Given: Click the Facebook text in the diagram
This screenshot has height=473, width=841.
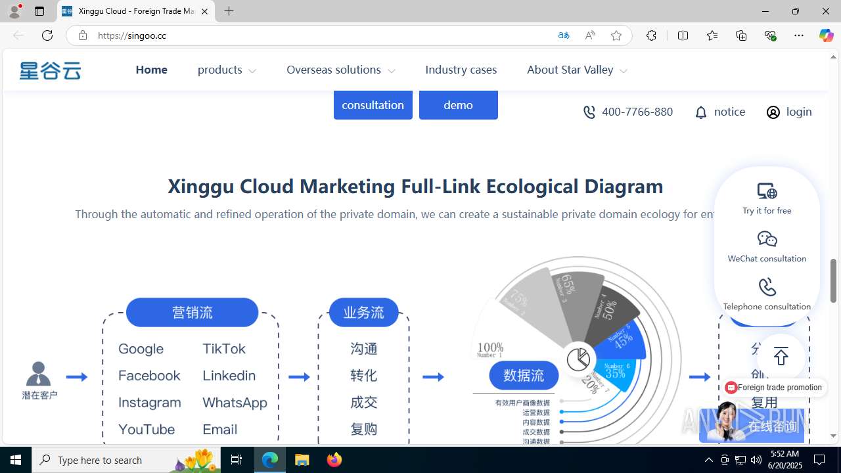Looking at the screenshot, I should tap(149, 376).
